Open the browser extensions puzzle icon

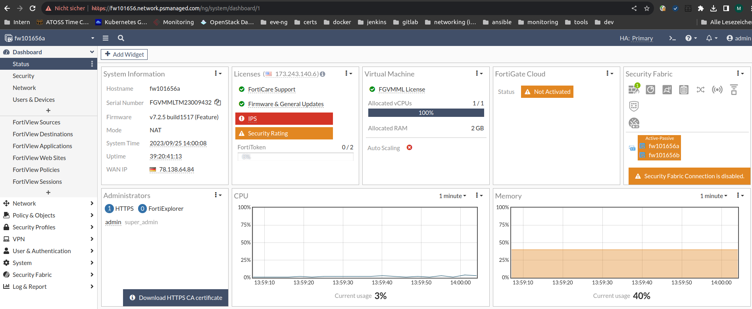pyautogui.click(x=701, y=8)
